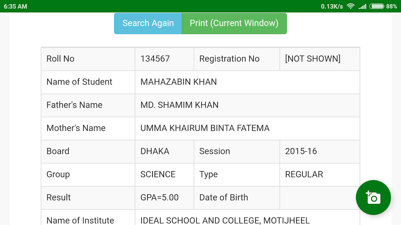Tap the 6:35 AM clock
401x225 pixels.
(16, 6)
